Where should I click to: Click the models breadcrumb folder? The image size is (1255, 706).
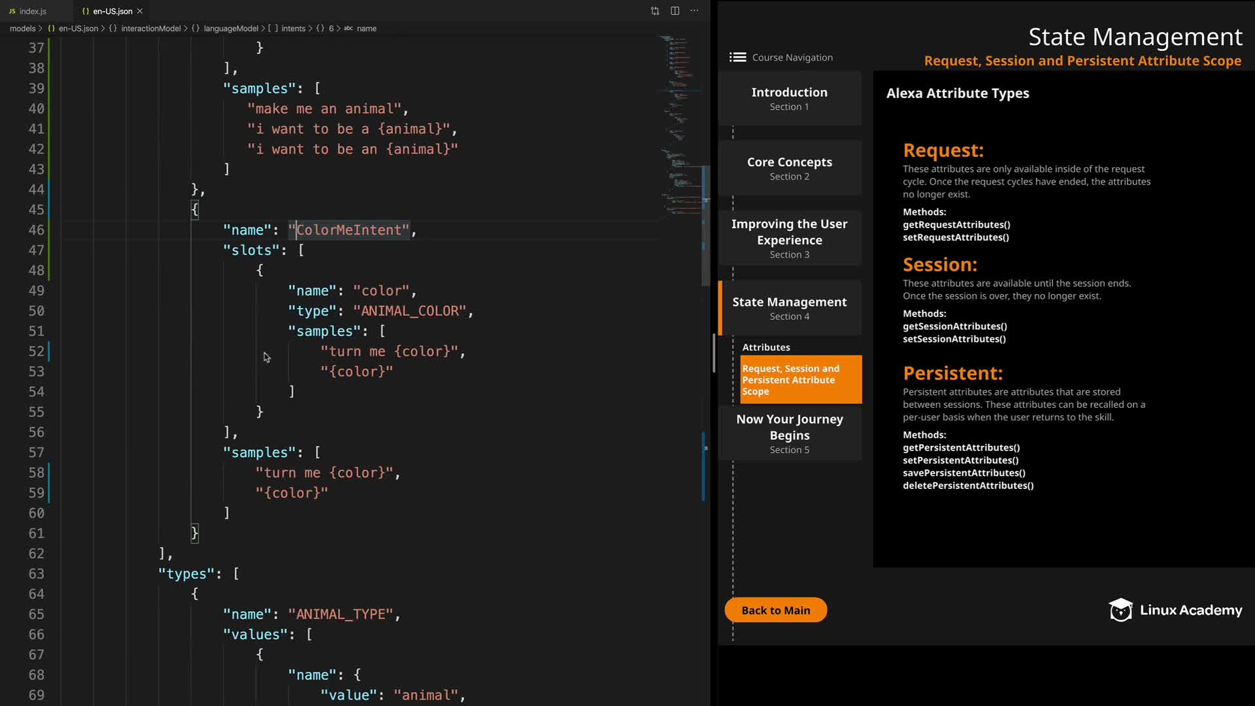pyautogui.click(x=22, y=29)
